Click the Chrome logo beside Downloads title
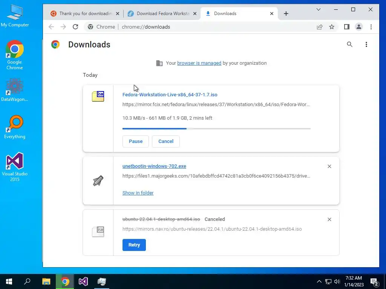Viewport: 386px width, 289px height. coord(55,44)
